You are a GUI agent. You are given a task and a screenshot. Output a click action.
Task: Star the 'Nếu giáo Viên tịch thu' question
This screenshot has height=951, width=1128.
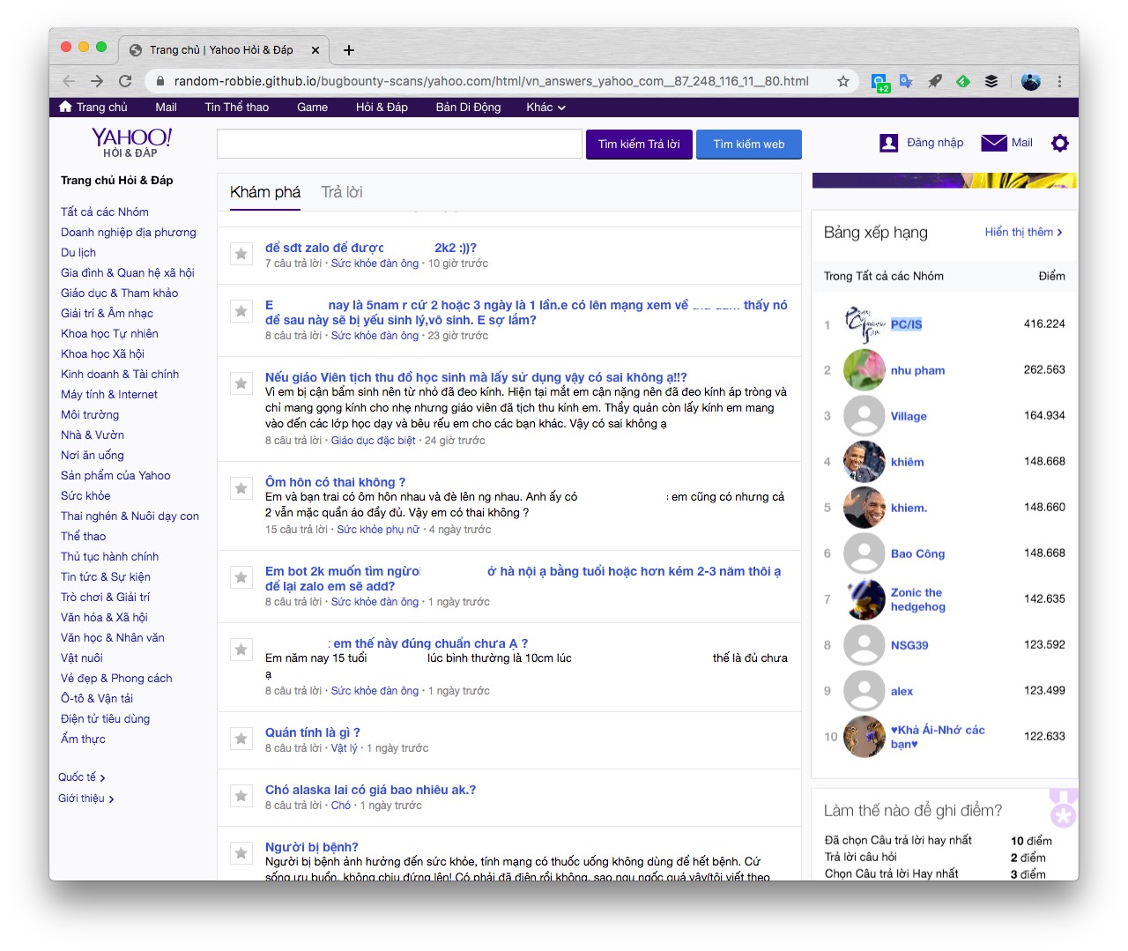(x=241, y=383)
